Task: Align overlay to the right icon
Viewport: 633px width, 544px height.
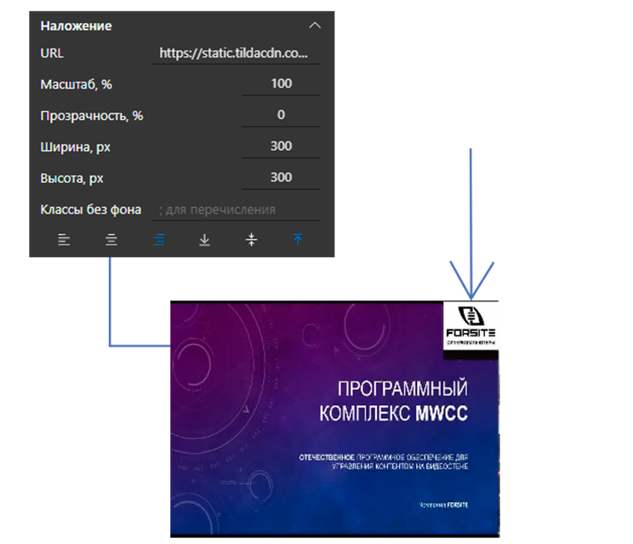Action: point(158,239)
